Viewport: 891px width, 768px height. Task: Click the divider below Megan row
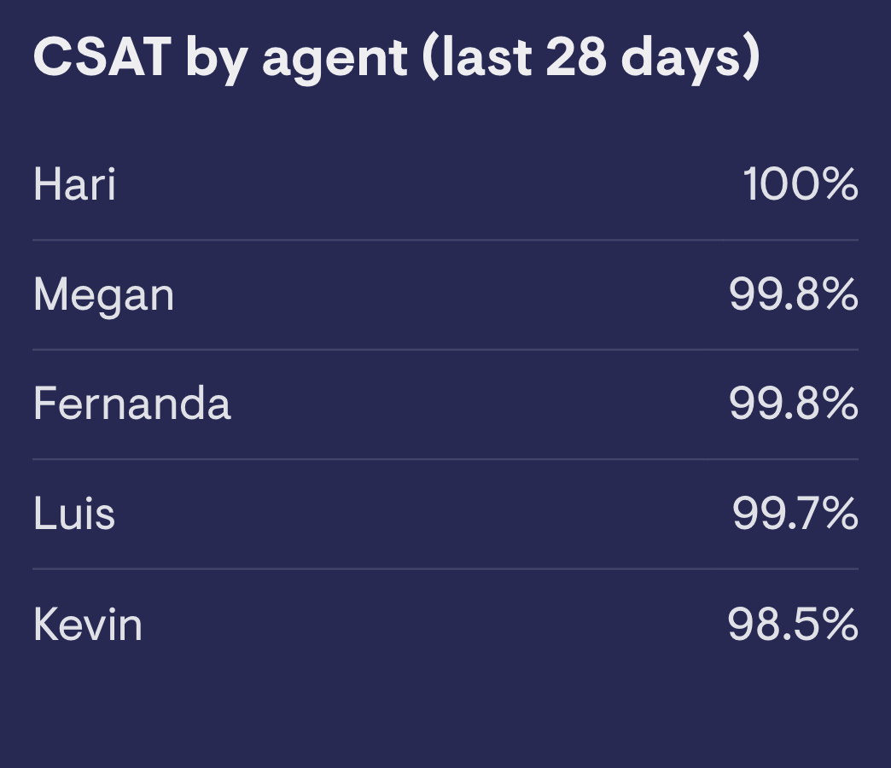pos(445,350)
